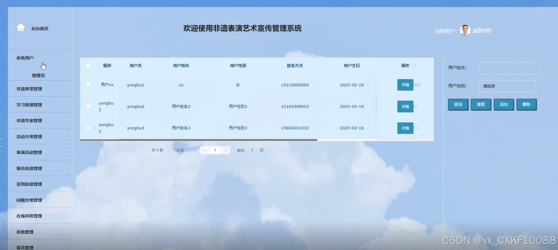Screen dimensions: 558x250
Task: Click the 删除 button
Action: 527,104
